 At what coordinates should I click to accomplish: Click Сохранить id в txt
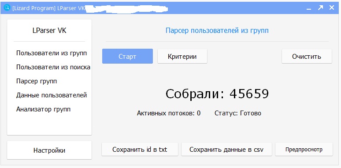tap(140, 150)
